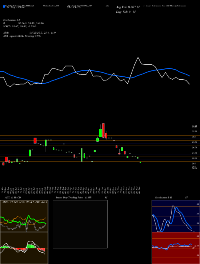Click the tall green candle beside the peak
200x264 pixels.
[100, 133]
